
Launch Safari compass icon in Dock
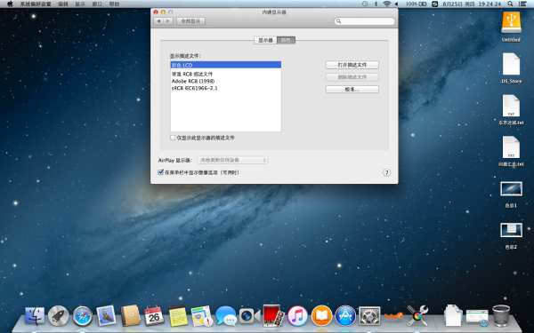(x=83, y=316)
